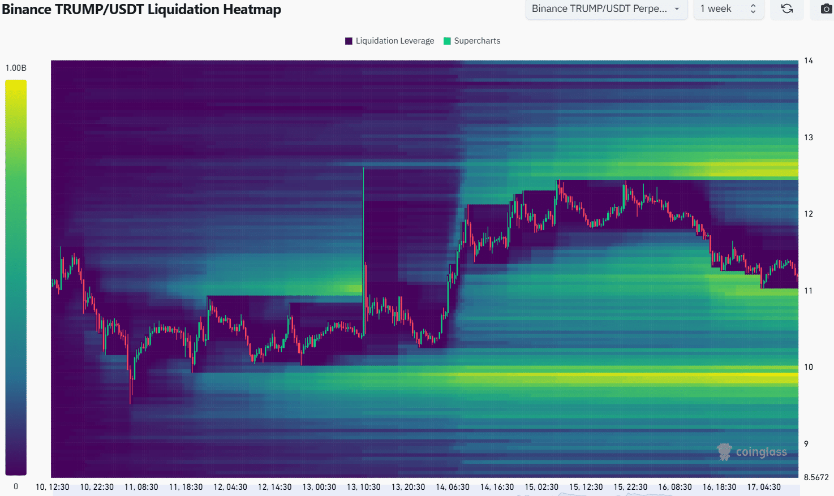This screenshot has height=496, width=834.
Task: Click the 9 price axis label
Action: click(x=806, y=444)
